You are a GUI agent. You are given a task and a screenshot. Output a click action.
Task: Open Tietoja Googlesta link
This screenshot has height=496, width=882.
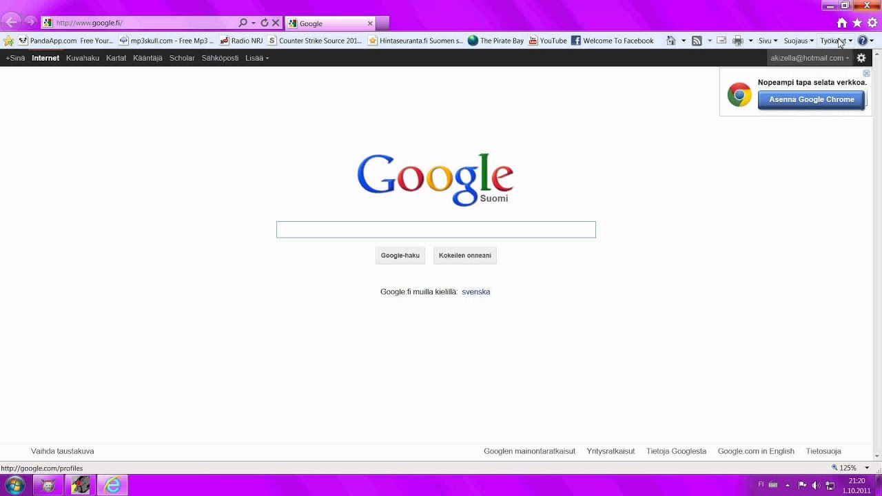pyautogui.click(x=676, y=451)
